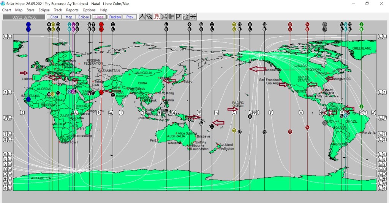Click the zoom magnifier tool icon
Image resolution: width=389 pixels, height=203 pixels.
(149, 17)
